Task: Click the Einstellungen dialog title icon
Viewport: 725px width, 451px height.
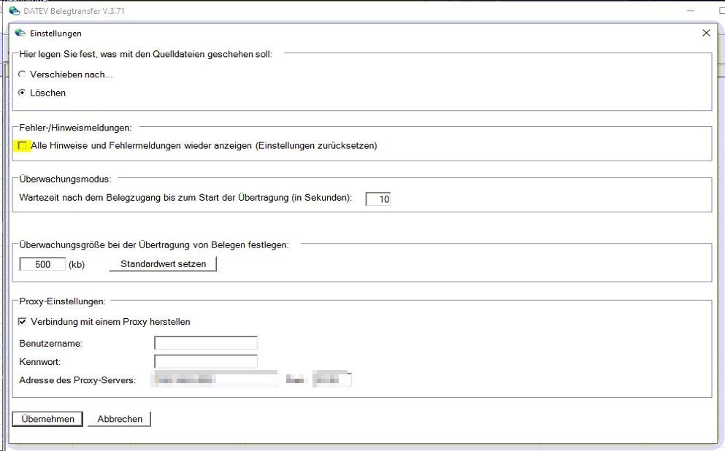Action: [20, 33]
